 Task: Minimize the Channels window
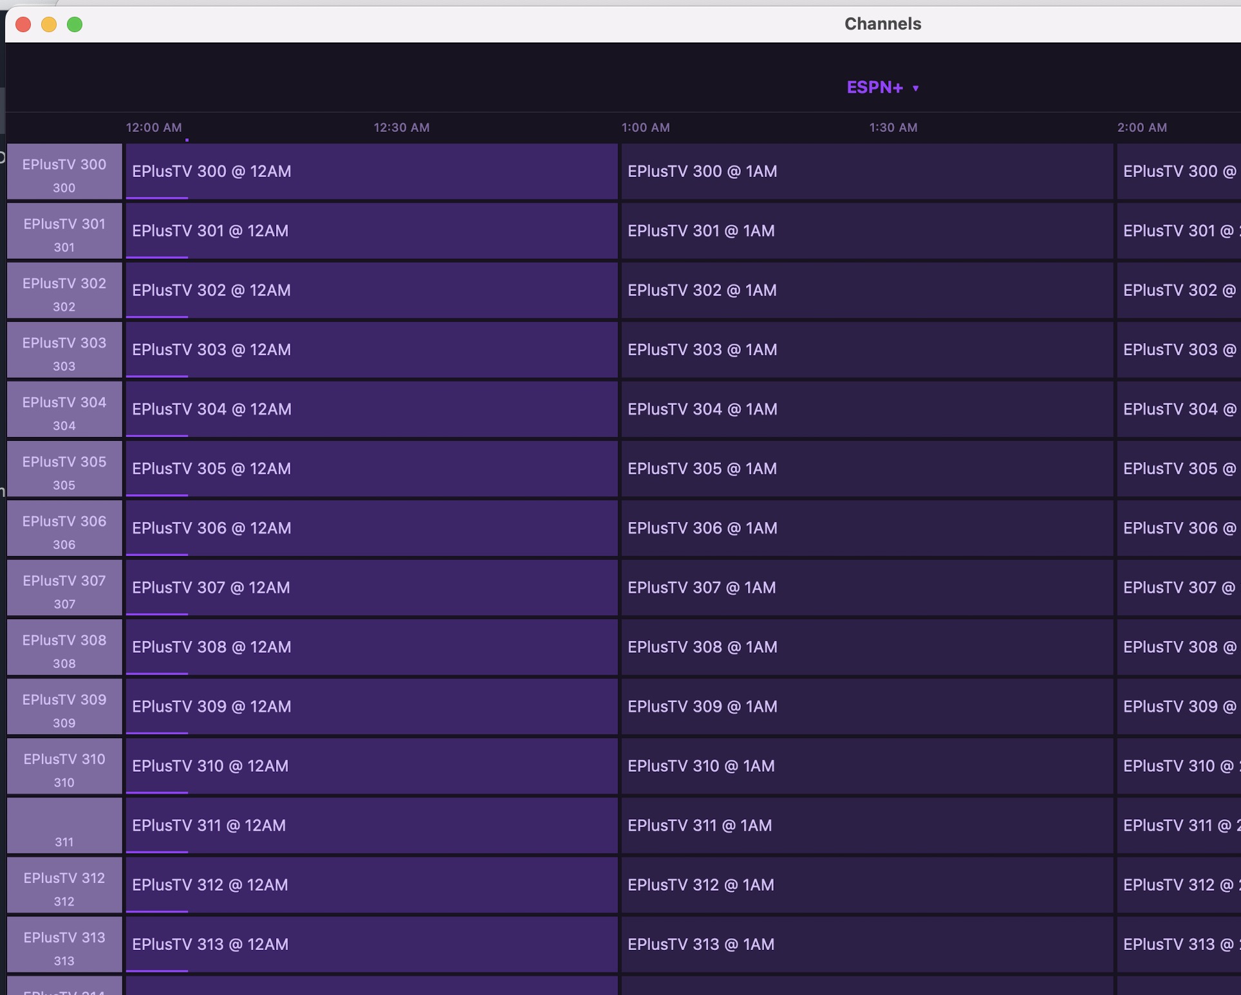coord(49,24)
